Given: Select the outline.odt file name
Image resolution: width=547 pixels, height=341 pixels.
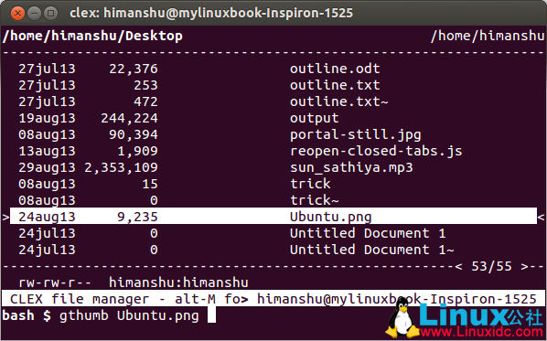Looking at the screenshot, I should (x=335, y=69).
